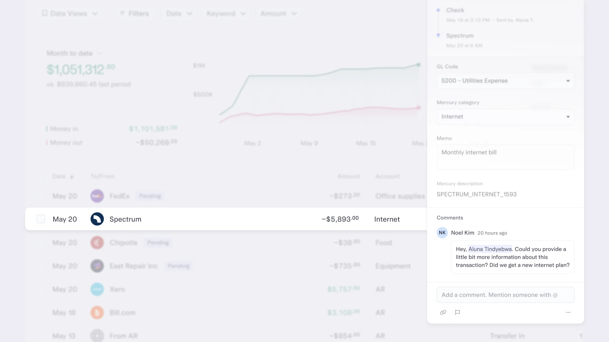Select the FedEx row checkbox

pos(41,196)
